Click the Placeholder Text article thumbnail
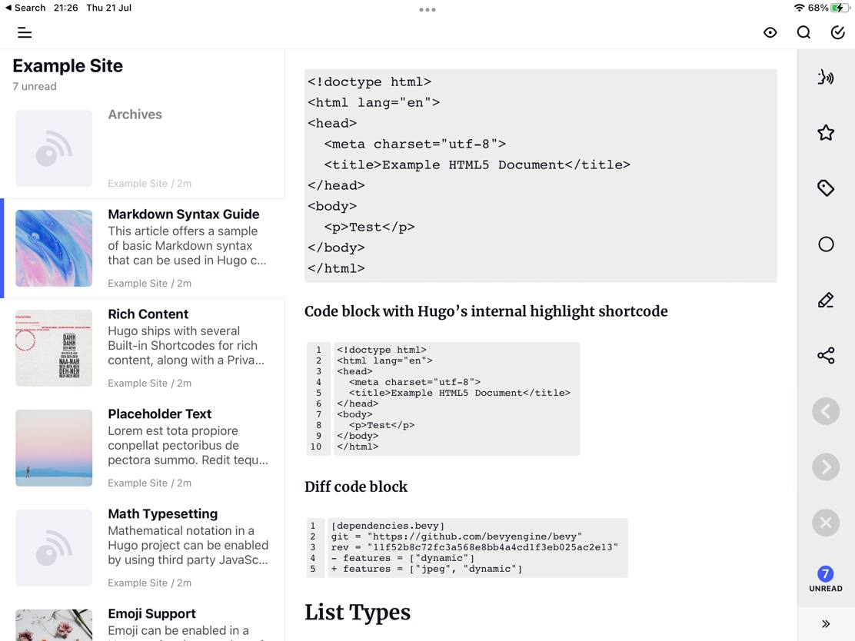 (54, 447)
